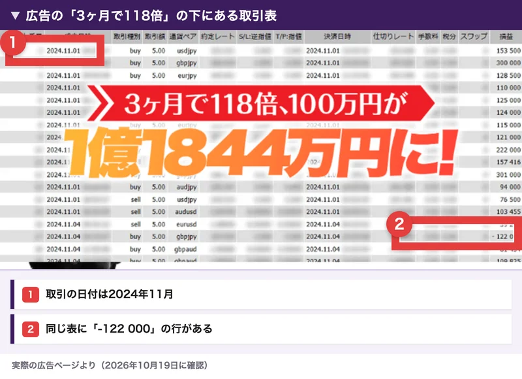The width and height of the screenshot is (522, 379).
Task: Click gbpjpy in the 300 000 row
Action: point(187,63)
